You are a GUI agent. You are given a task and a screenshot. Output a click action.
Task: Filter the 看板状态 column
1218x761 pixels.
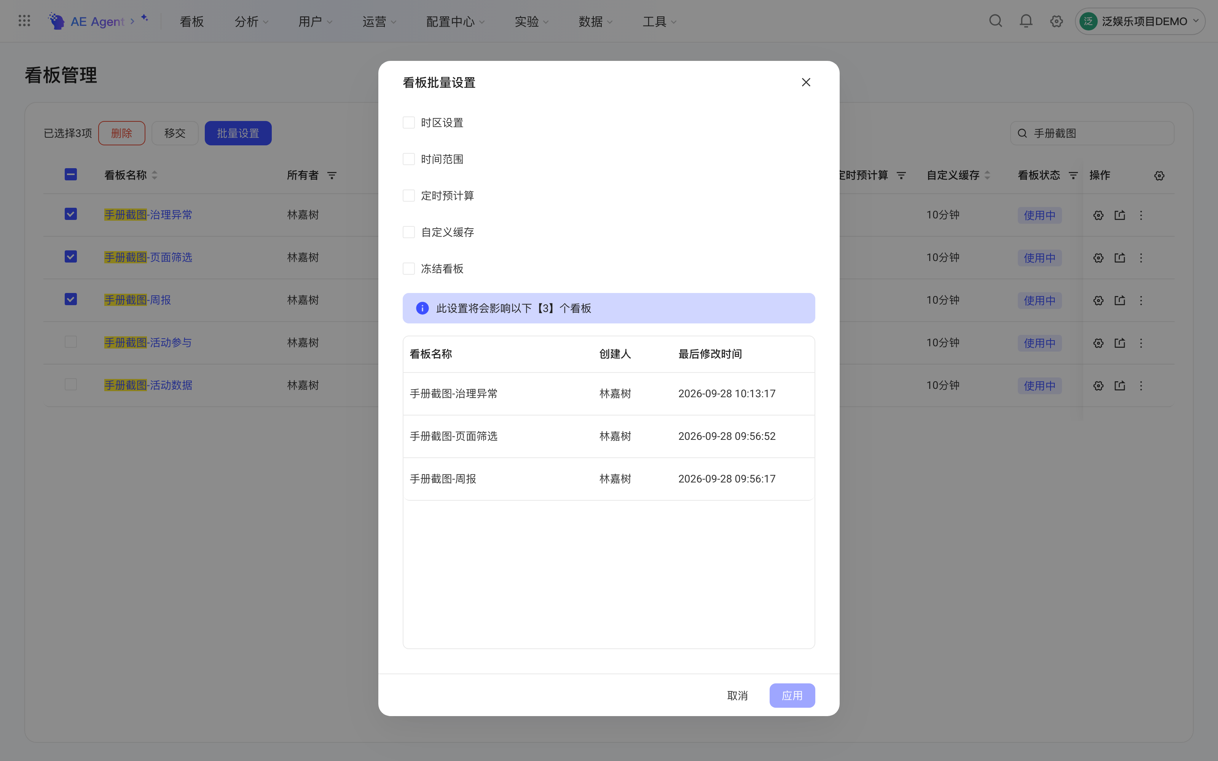click(x=1073, y=176)
